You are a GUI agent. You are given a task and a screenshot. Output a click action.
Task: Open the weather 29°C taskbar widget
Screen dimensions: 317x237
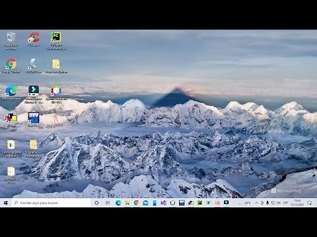245,203
